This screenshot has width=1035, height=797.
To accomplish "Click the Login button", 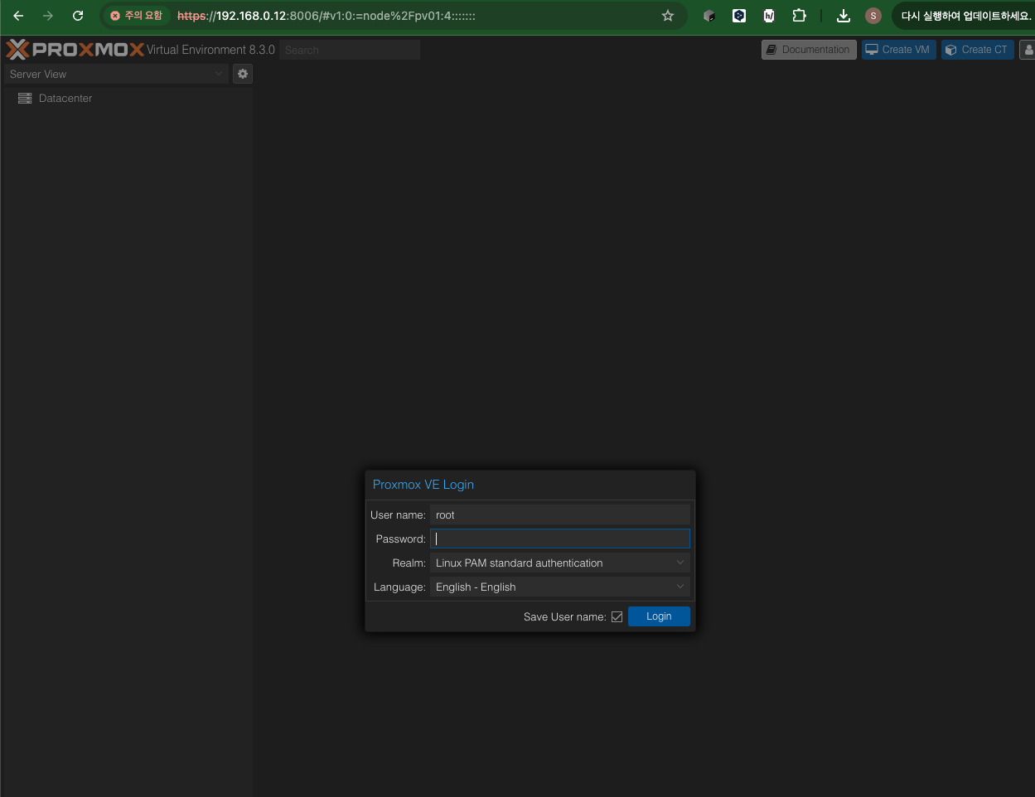I will [659, 616].
